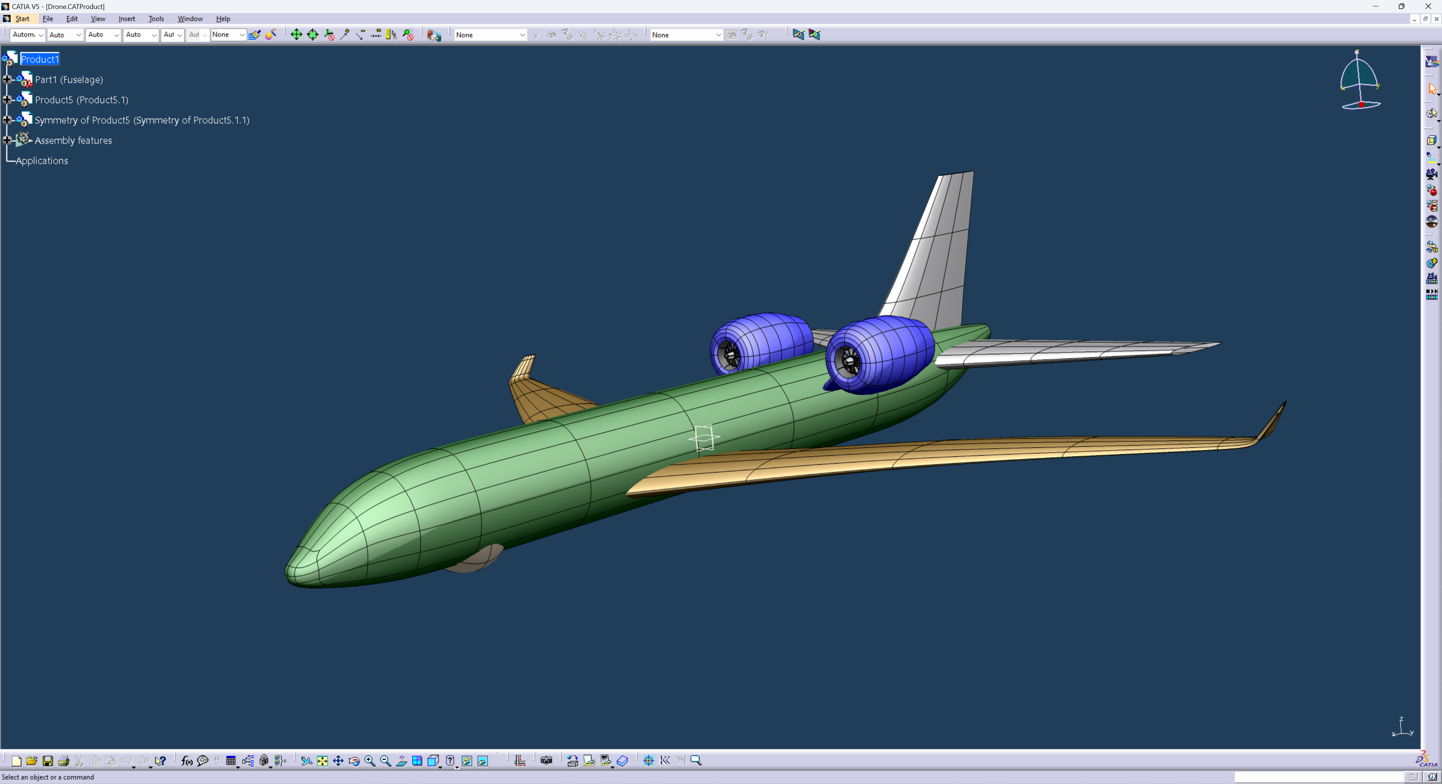Click the 3D compass in the corner
Image resolution: width=1442 pixels, height=784 pixels.
(x=1360, y=81)
